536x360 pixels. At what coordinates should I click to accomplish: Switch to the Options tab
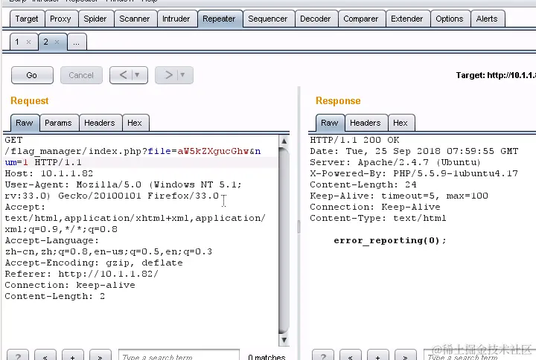click(450, 19)
